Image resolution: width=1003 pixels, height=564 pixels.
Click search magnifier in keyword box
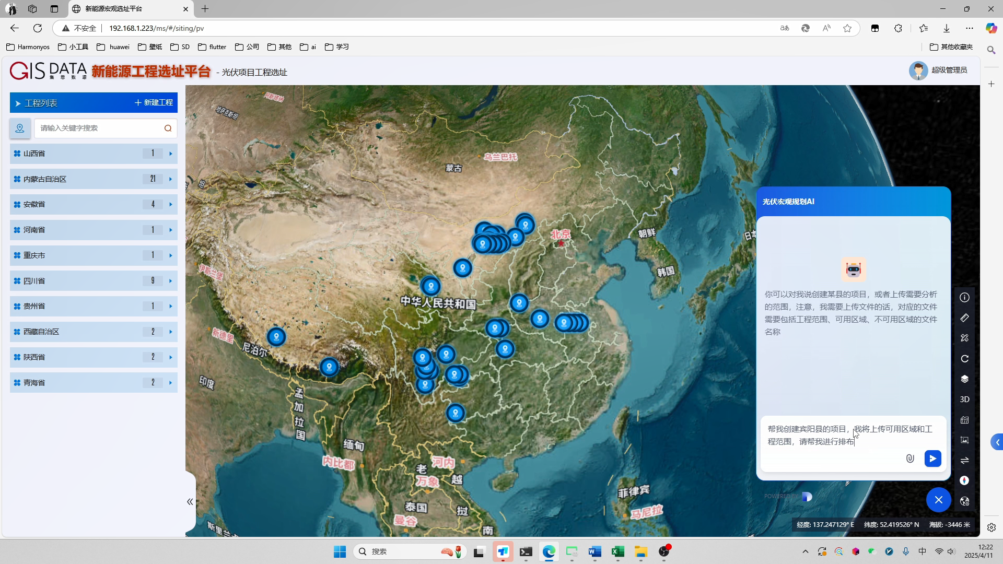pyautogui.click(x=168, y=128)
